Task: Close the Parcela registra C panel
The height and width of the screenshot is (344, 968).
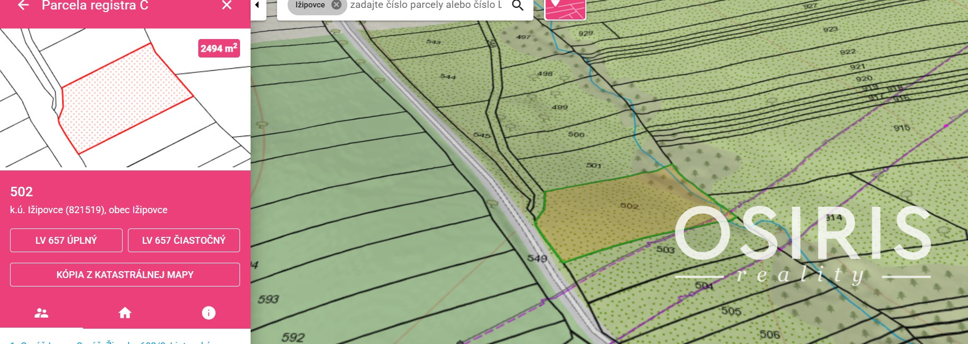Action: (227, 5)
